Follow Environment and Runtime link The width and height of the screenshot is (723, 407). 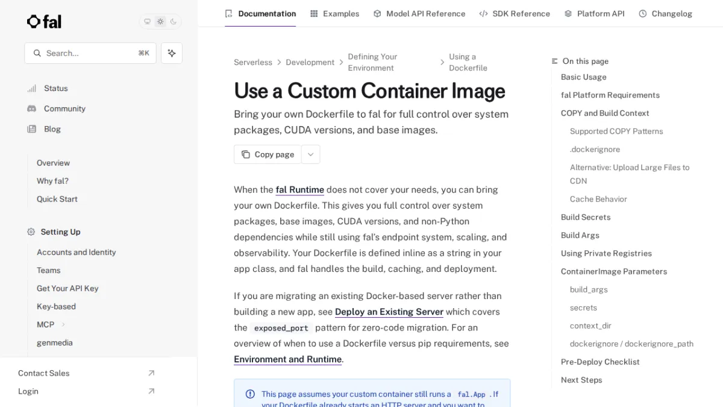288,359
